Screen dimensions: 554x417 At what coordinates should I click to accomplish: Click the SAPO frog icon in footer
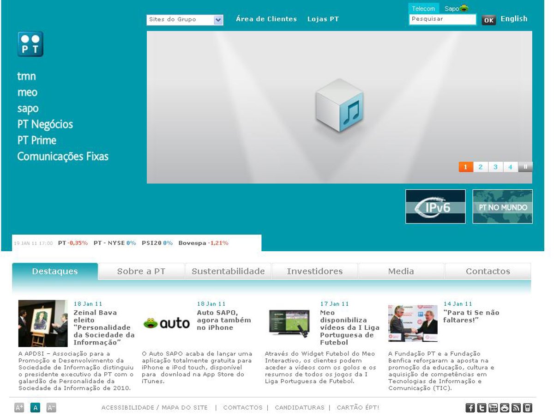point(505,408)
